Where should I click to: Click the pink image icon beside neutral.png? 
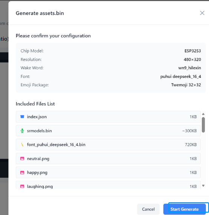pyautogui.click(x=22, y=159)
